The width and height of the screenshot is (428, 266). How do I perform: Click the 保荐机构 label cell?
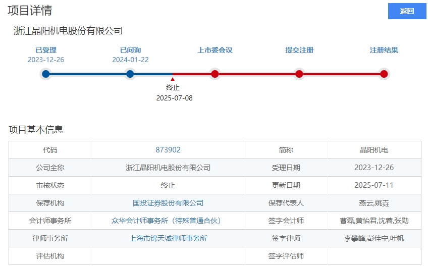[x=50, y=203]
